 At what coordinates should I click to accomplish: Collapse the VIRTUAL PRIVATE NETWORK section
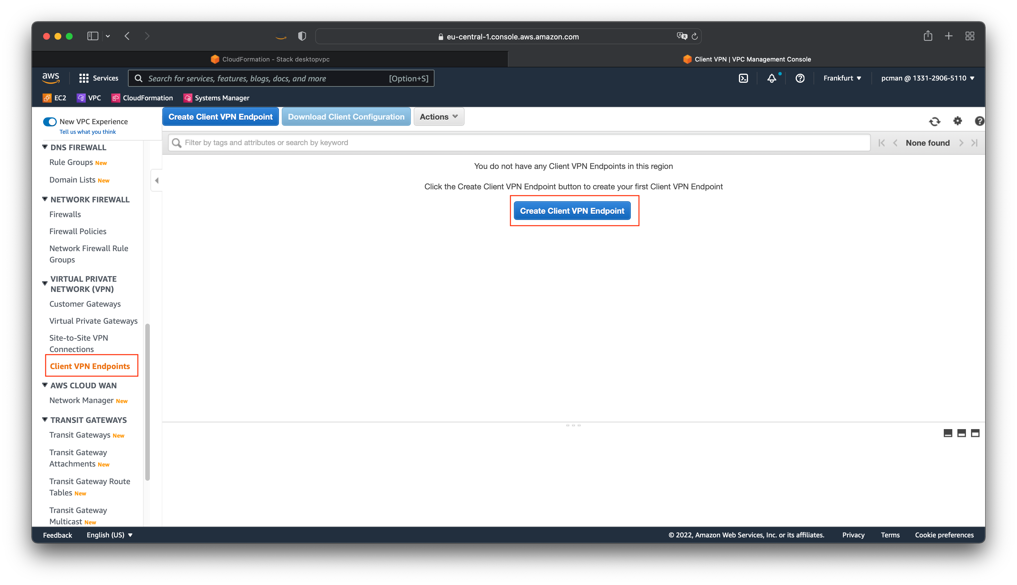point(45,284)
